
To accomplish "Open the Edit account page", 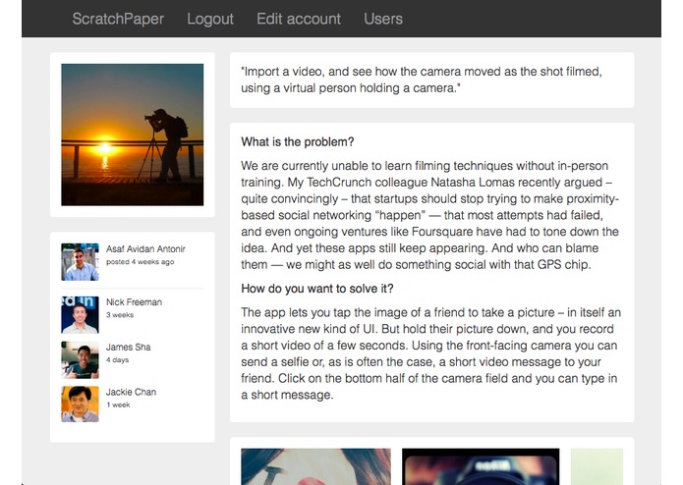I will click(x=299, y=19).
